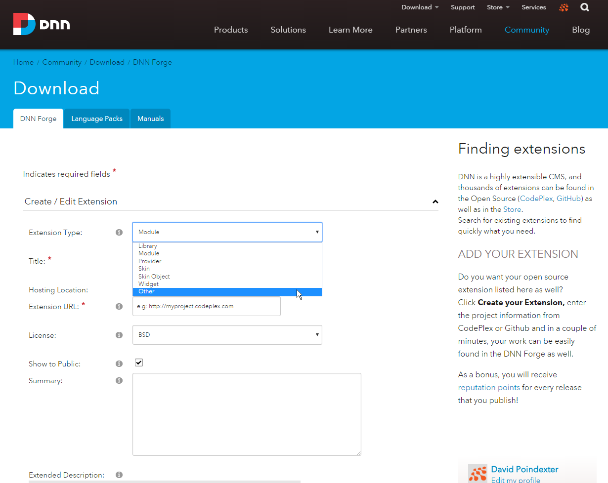The width and height of the screenshot is (608, 483).
Task: Choose Skin from the extension type list
Action: [227, 269]
